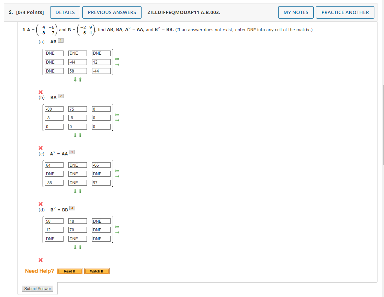The height and width of the screenshot is (297, 384).
Task: Add a row to the A² = AA matrix
Action: [x=75, y=191]
